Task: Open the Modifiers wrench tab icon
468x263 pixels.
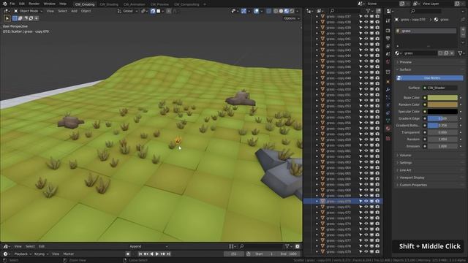Action: pos(388,89)
